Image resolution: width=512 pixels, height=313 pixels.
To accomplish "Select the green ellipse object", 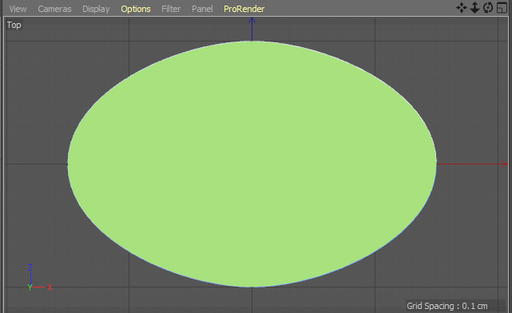I will 252,164.
